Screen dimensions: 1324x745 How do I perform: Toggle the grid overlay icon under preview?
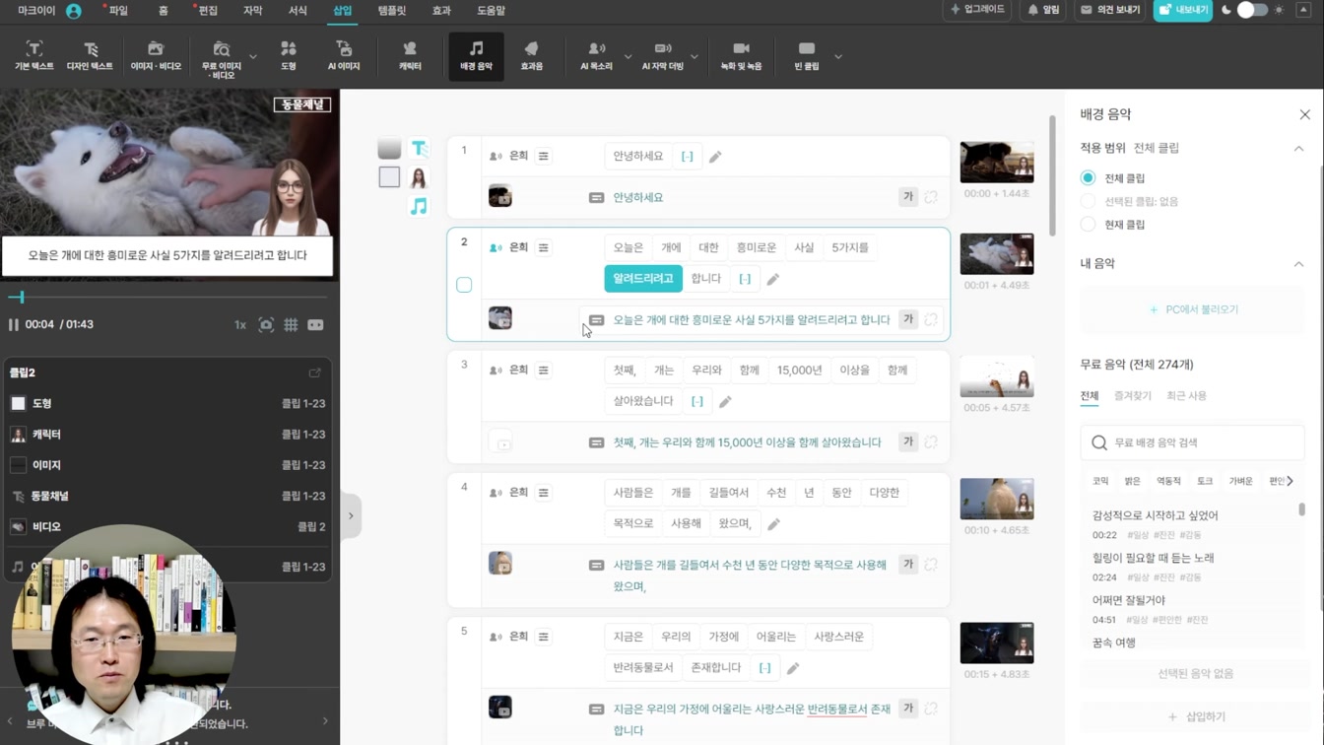pyautogui.click(x=291, y=324)
